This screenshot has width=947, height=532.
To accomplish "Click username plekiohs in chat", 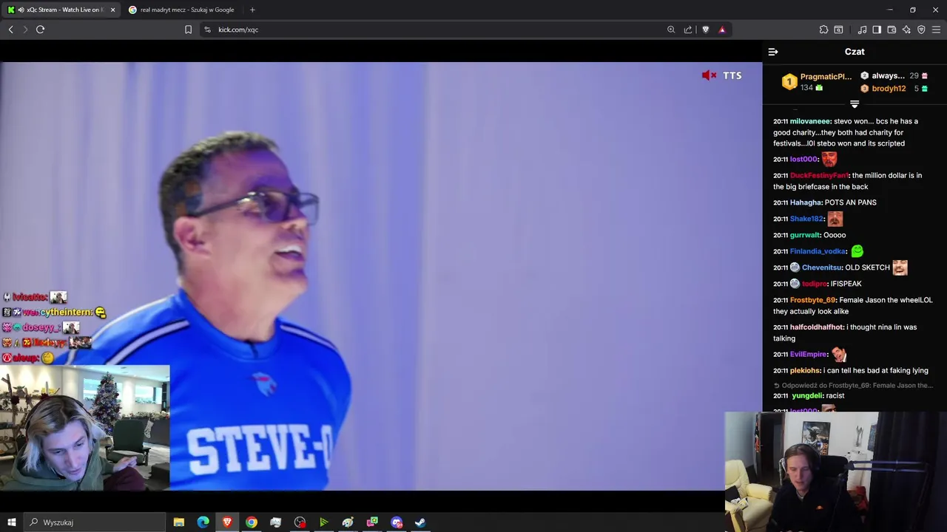I will (x=805, y=371).
